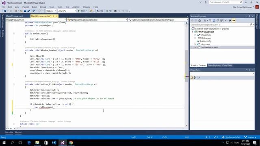Click the Categorized icon in the Properties panel
Viewport: 260px width, 146px height.
click(192, 77)
